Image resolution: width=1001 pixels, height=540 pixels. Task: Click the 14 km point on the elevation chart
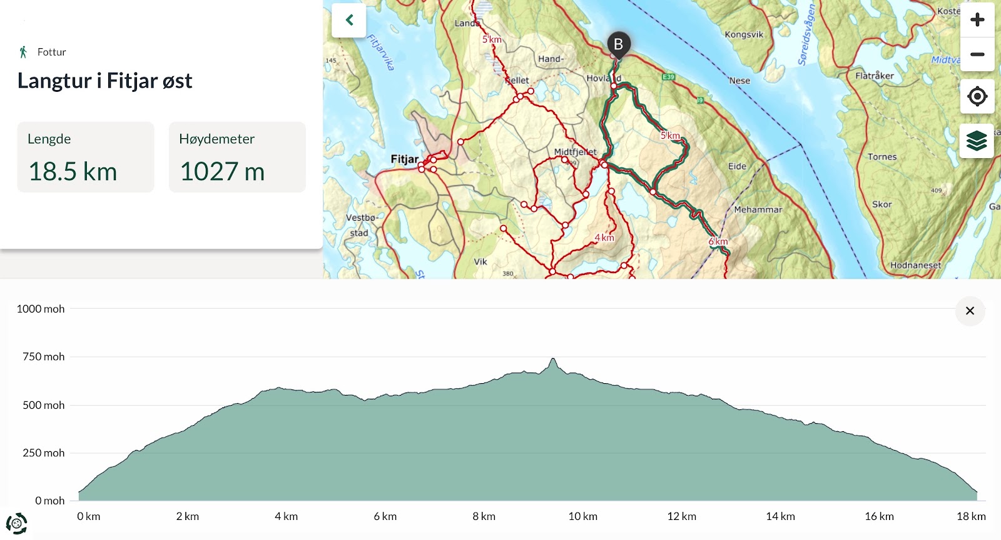pyautogui.click(x=780, y=516)
